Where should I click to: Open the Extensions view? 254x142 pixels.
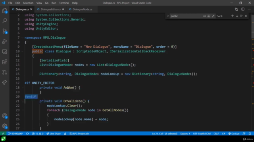4,62
